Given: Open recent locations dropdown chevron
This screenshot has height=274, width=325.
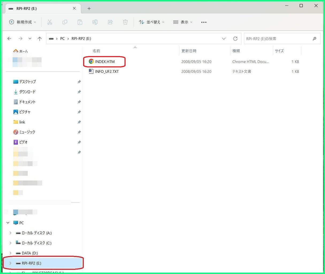Looking at the screenshot, I should tap(30, 39).
